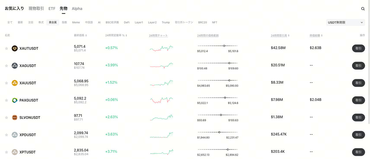This screenshot has height=159, width=370.
Task: Click the XPDUSDT coin icon
Action: coord(15,135)
